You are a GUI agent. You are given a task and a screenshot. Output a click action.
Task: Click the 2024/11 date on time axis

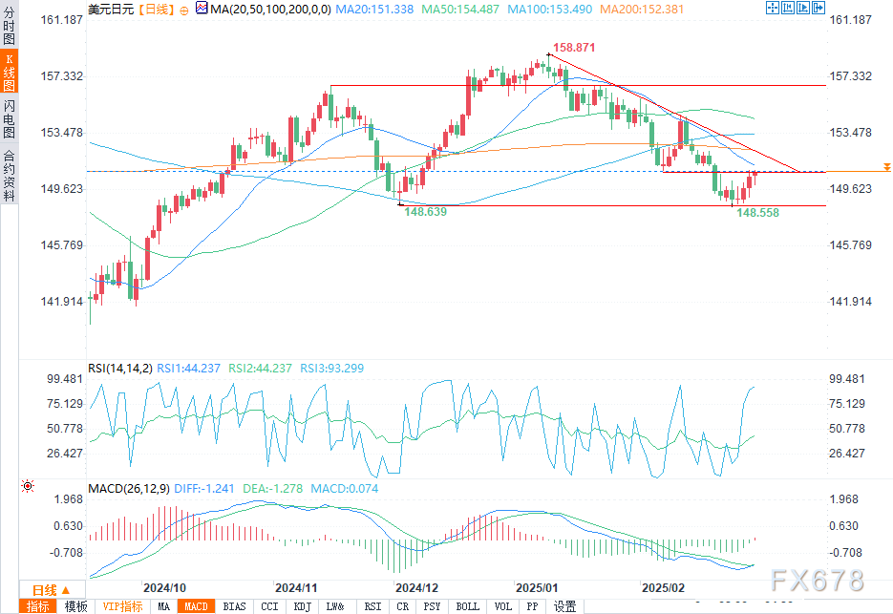296,588
